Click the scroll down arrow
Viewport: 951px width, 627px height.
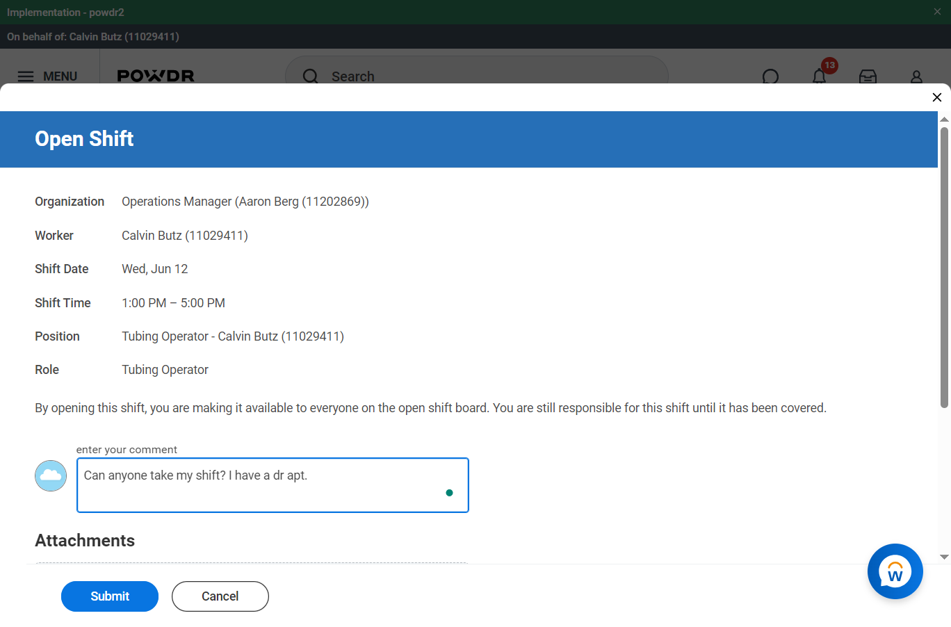(944, 557)
